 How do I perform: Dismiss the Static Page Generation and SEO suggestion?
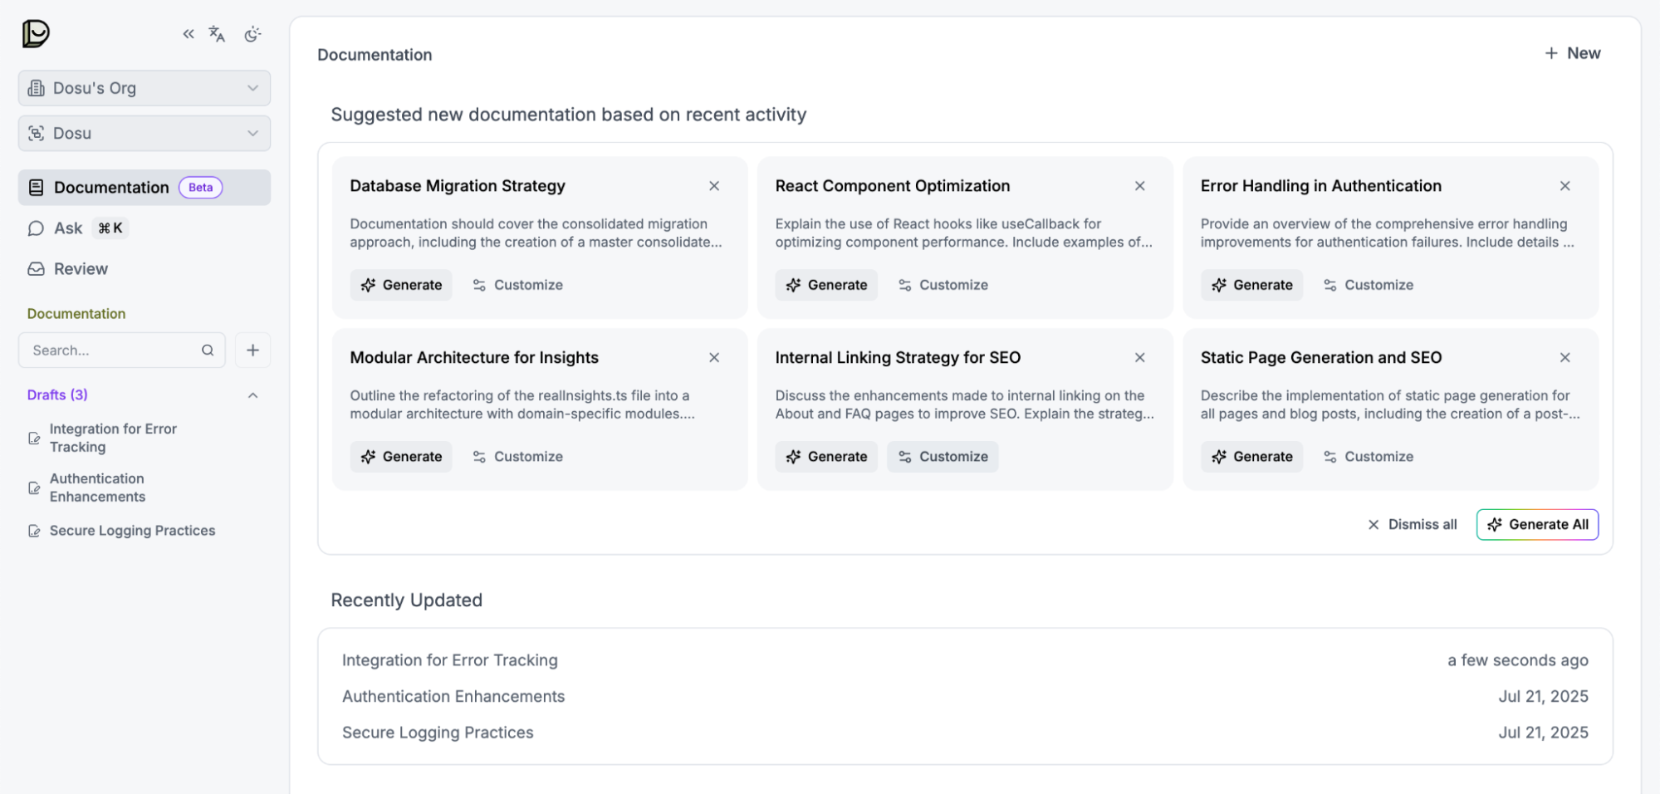[1565, 357]
